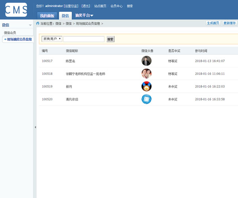This screenshot has width=238, height=198.
Task: Click avatar of 徐鹤宁老师机构总监~庞老师
Action: pos(146,74)
